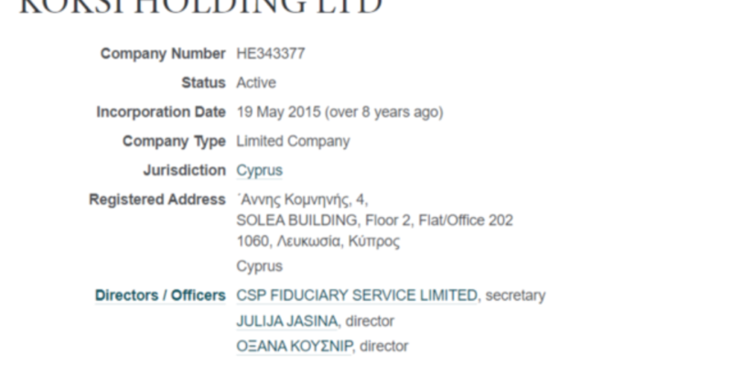Open ΟΞΑΝΑ ΚΟΥΣΝΙΡ director link
Viewport: 732px width, 366px height.
click(x=294, y=347)
